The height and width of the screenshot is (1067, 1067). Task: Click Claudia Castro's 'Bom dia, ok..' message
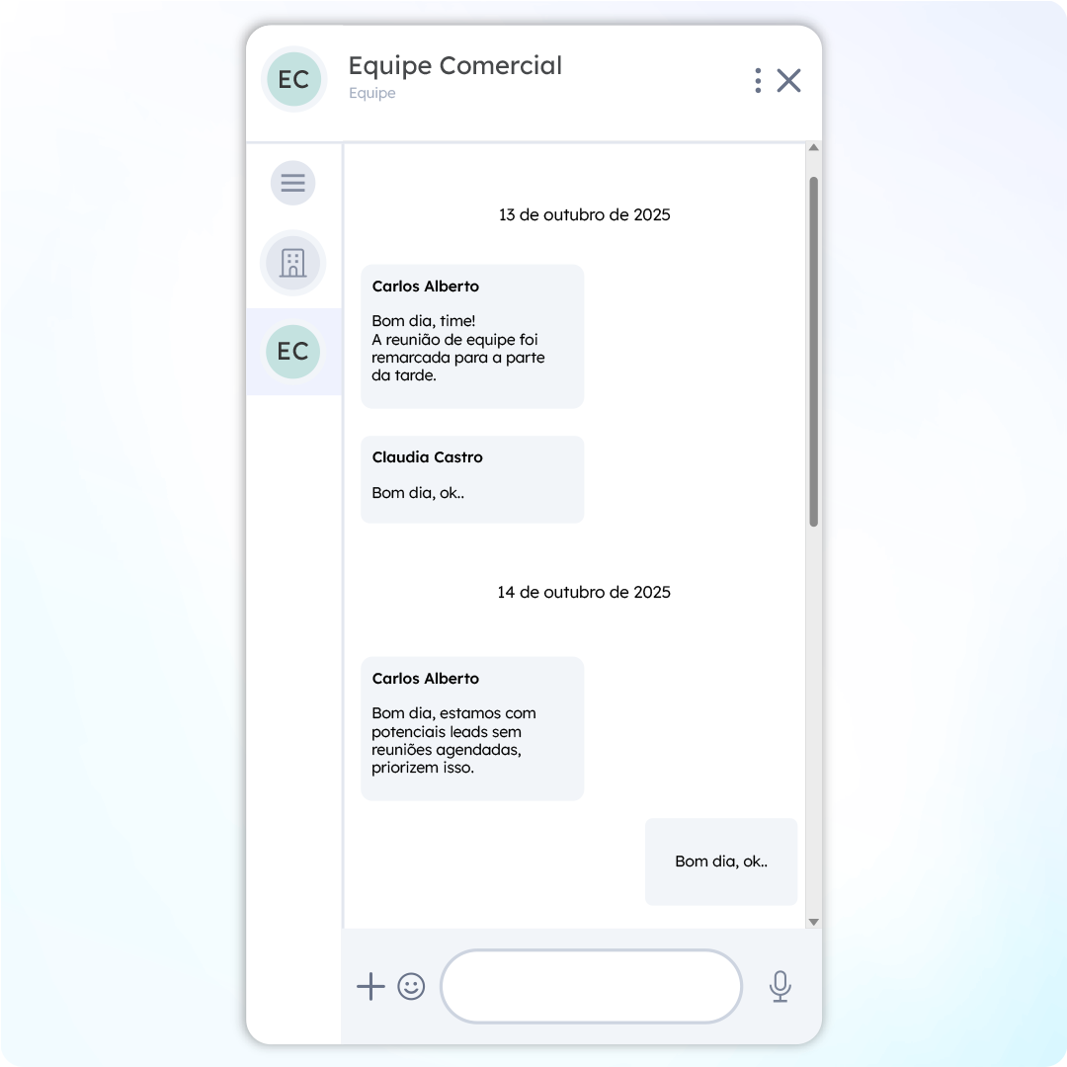point(472,479)
